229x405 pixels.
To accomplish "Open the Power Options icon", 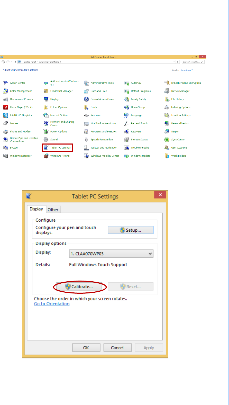I will click(46, 132).
